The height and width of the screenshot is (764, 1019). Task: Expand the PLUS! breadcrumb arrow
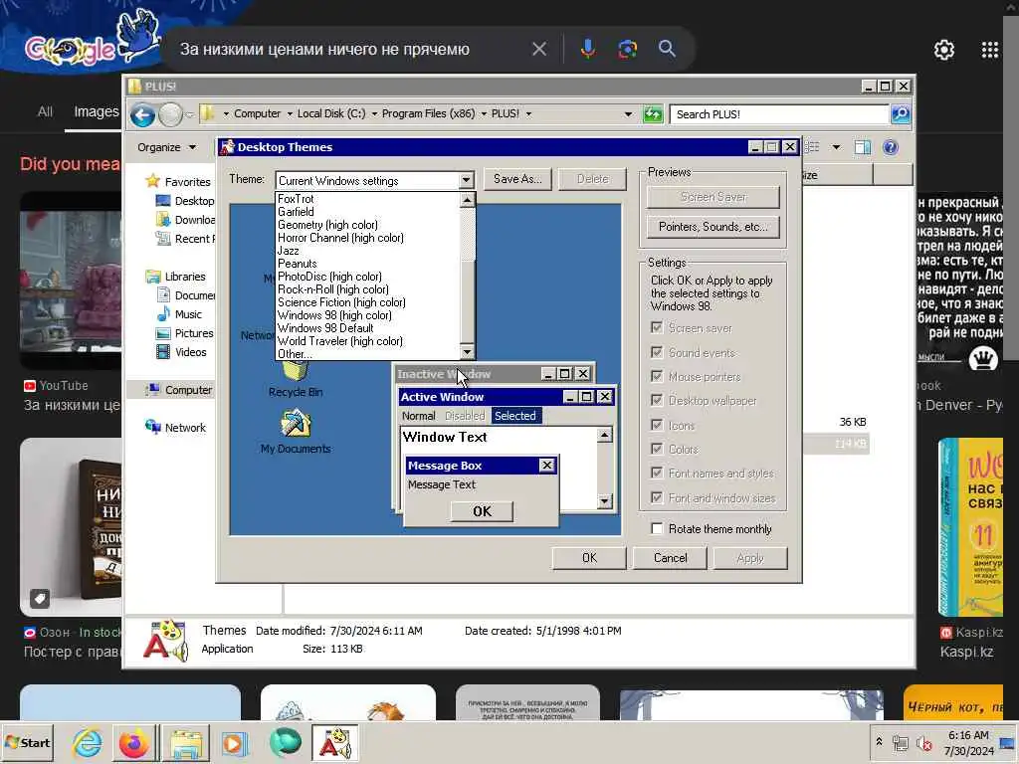tap(528, 113)
